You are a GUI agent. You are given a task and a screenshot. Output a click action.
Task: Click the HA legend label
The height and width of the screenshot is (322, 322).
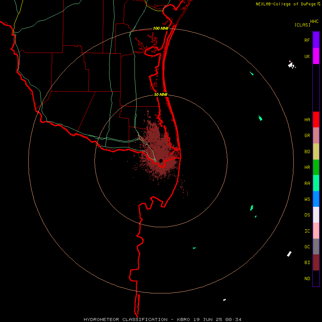[307, 120]
